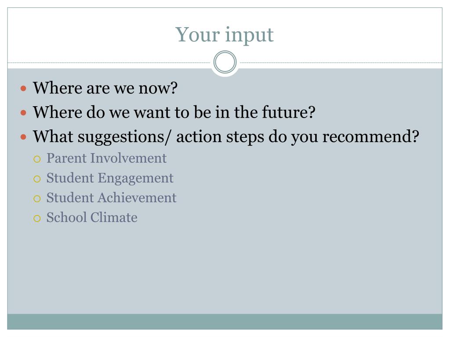
Task: Select the text "Where are we now?"
Action: (x=105, y=88)
